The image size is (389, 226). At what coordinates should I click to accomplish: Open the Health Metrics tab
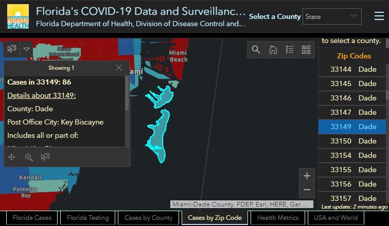point(278,218)
